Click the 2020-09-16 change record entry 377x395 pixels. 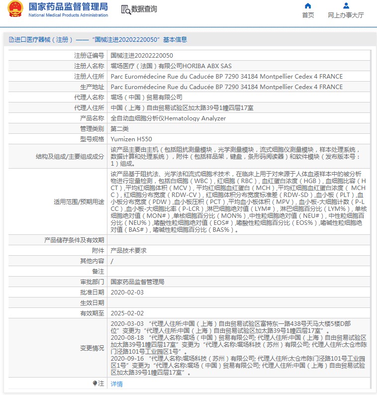pyautogui.click(x=238, y=365)
